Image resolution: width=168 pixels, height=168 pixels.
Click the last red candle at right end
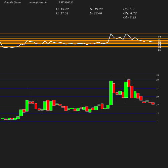(x=153, y=103)
